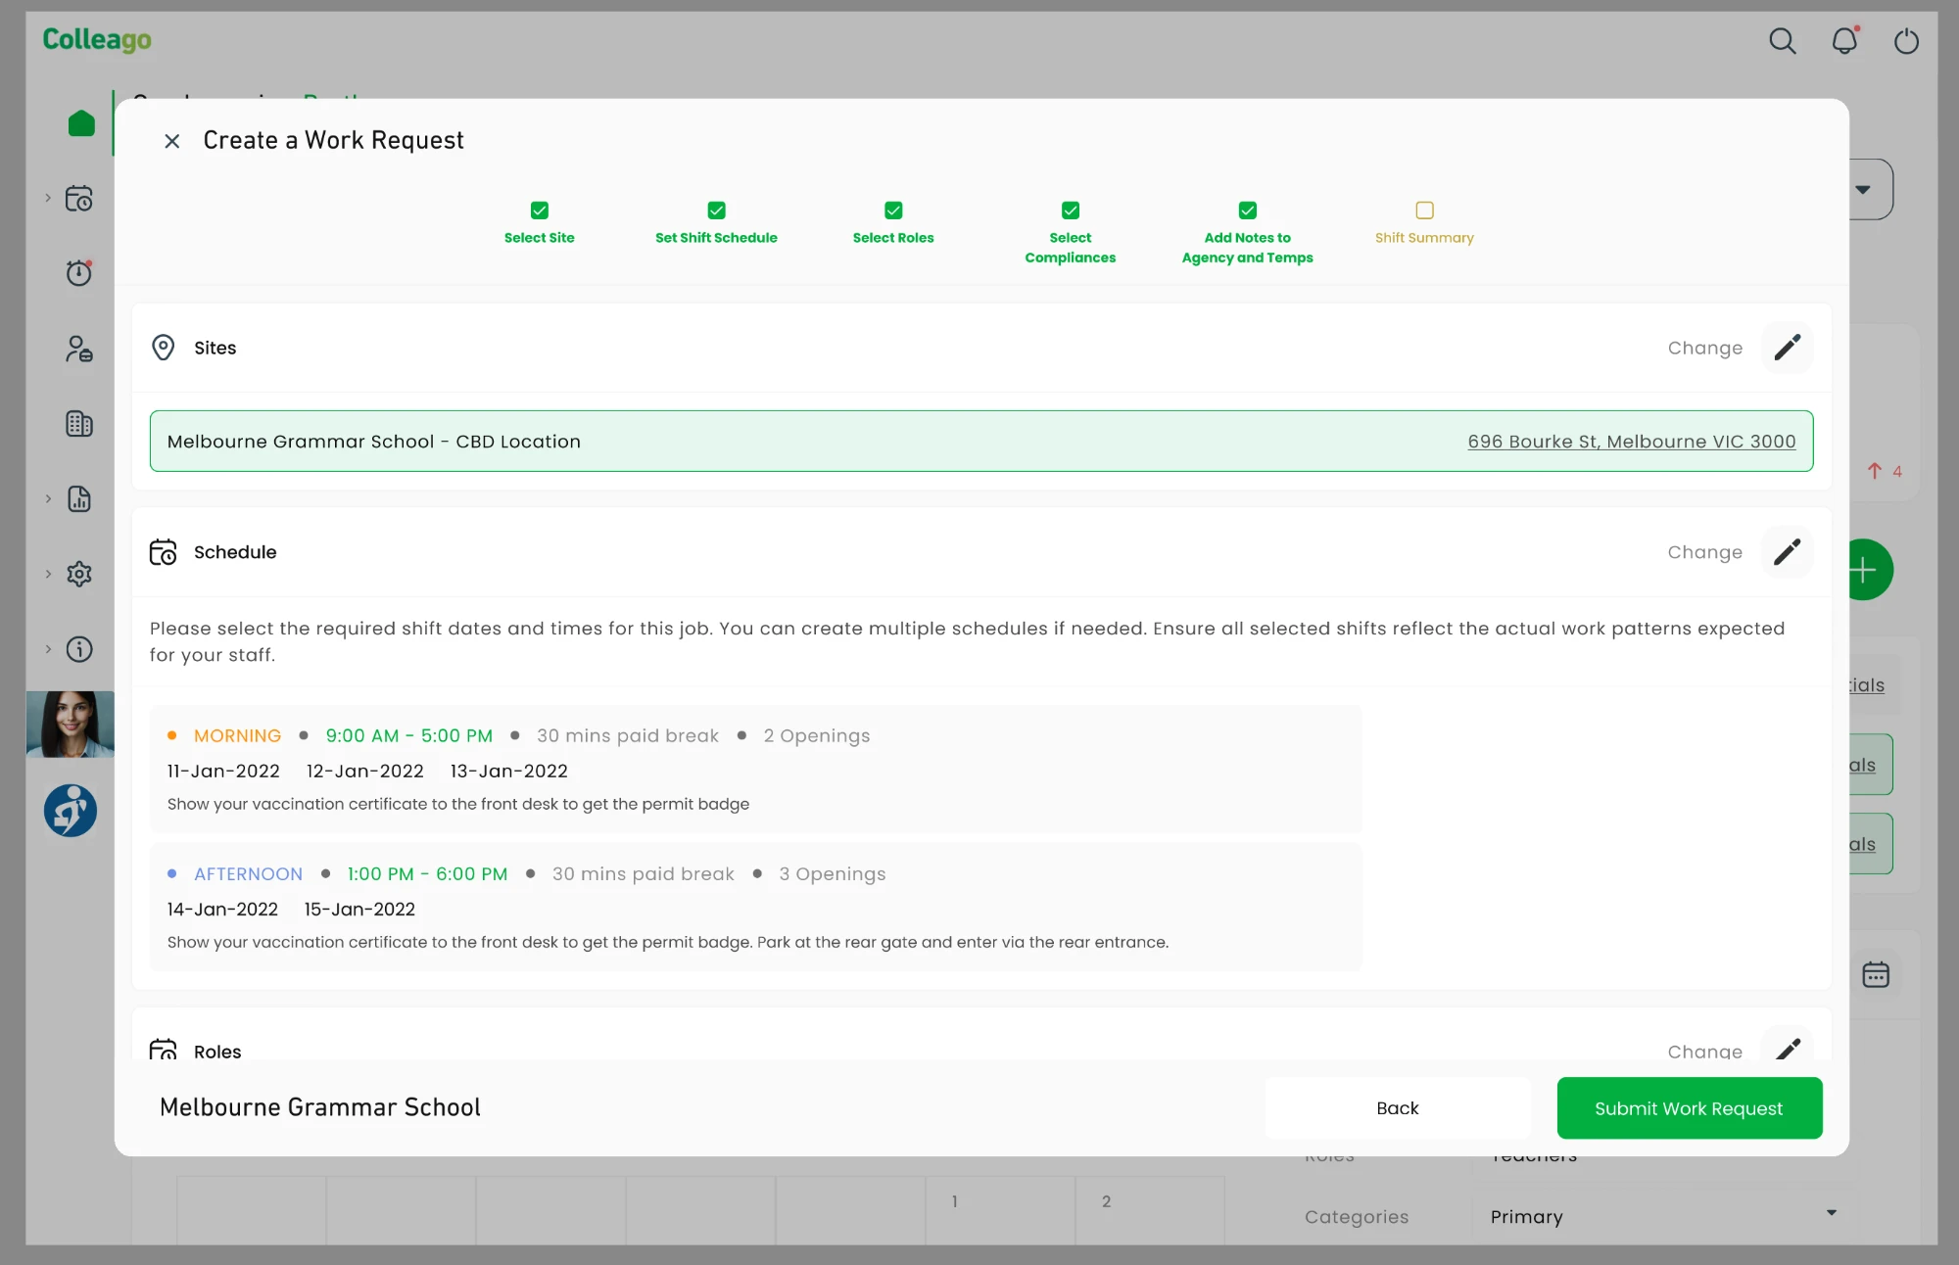Viewport: 1959px width, 1265px height.
Task: Open the 696 Bourke St address link
Action: (1632, 442)
